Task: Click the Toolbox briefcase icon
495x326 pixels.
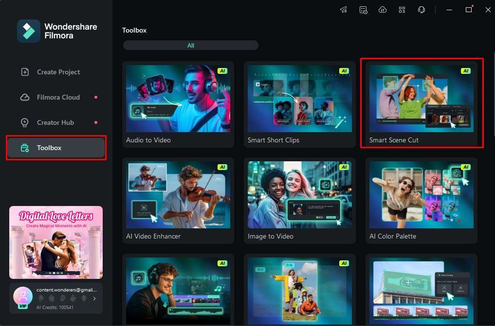Action: (x=25, y=148)
